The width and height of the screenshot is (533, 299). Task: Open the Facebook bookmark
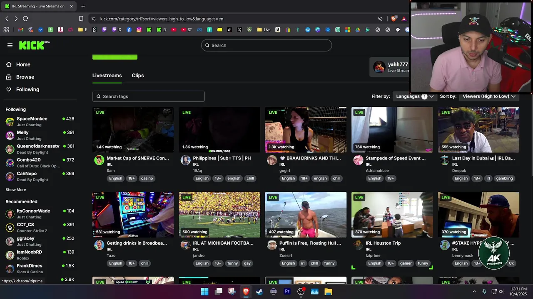coord(129,30)
